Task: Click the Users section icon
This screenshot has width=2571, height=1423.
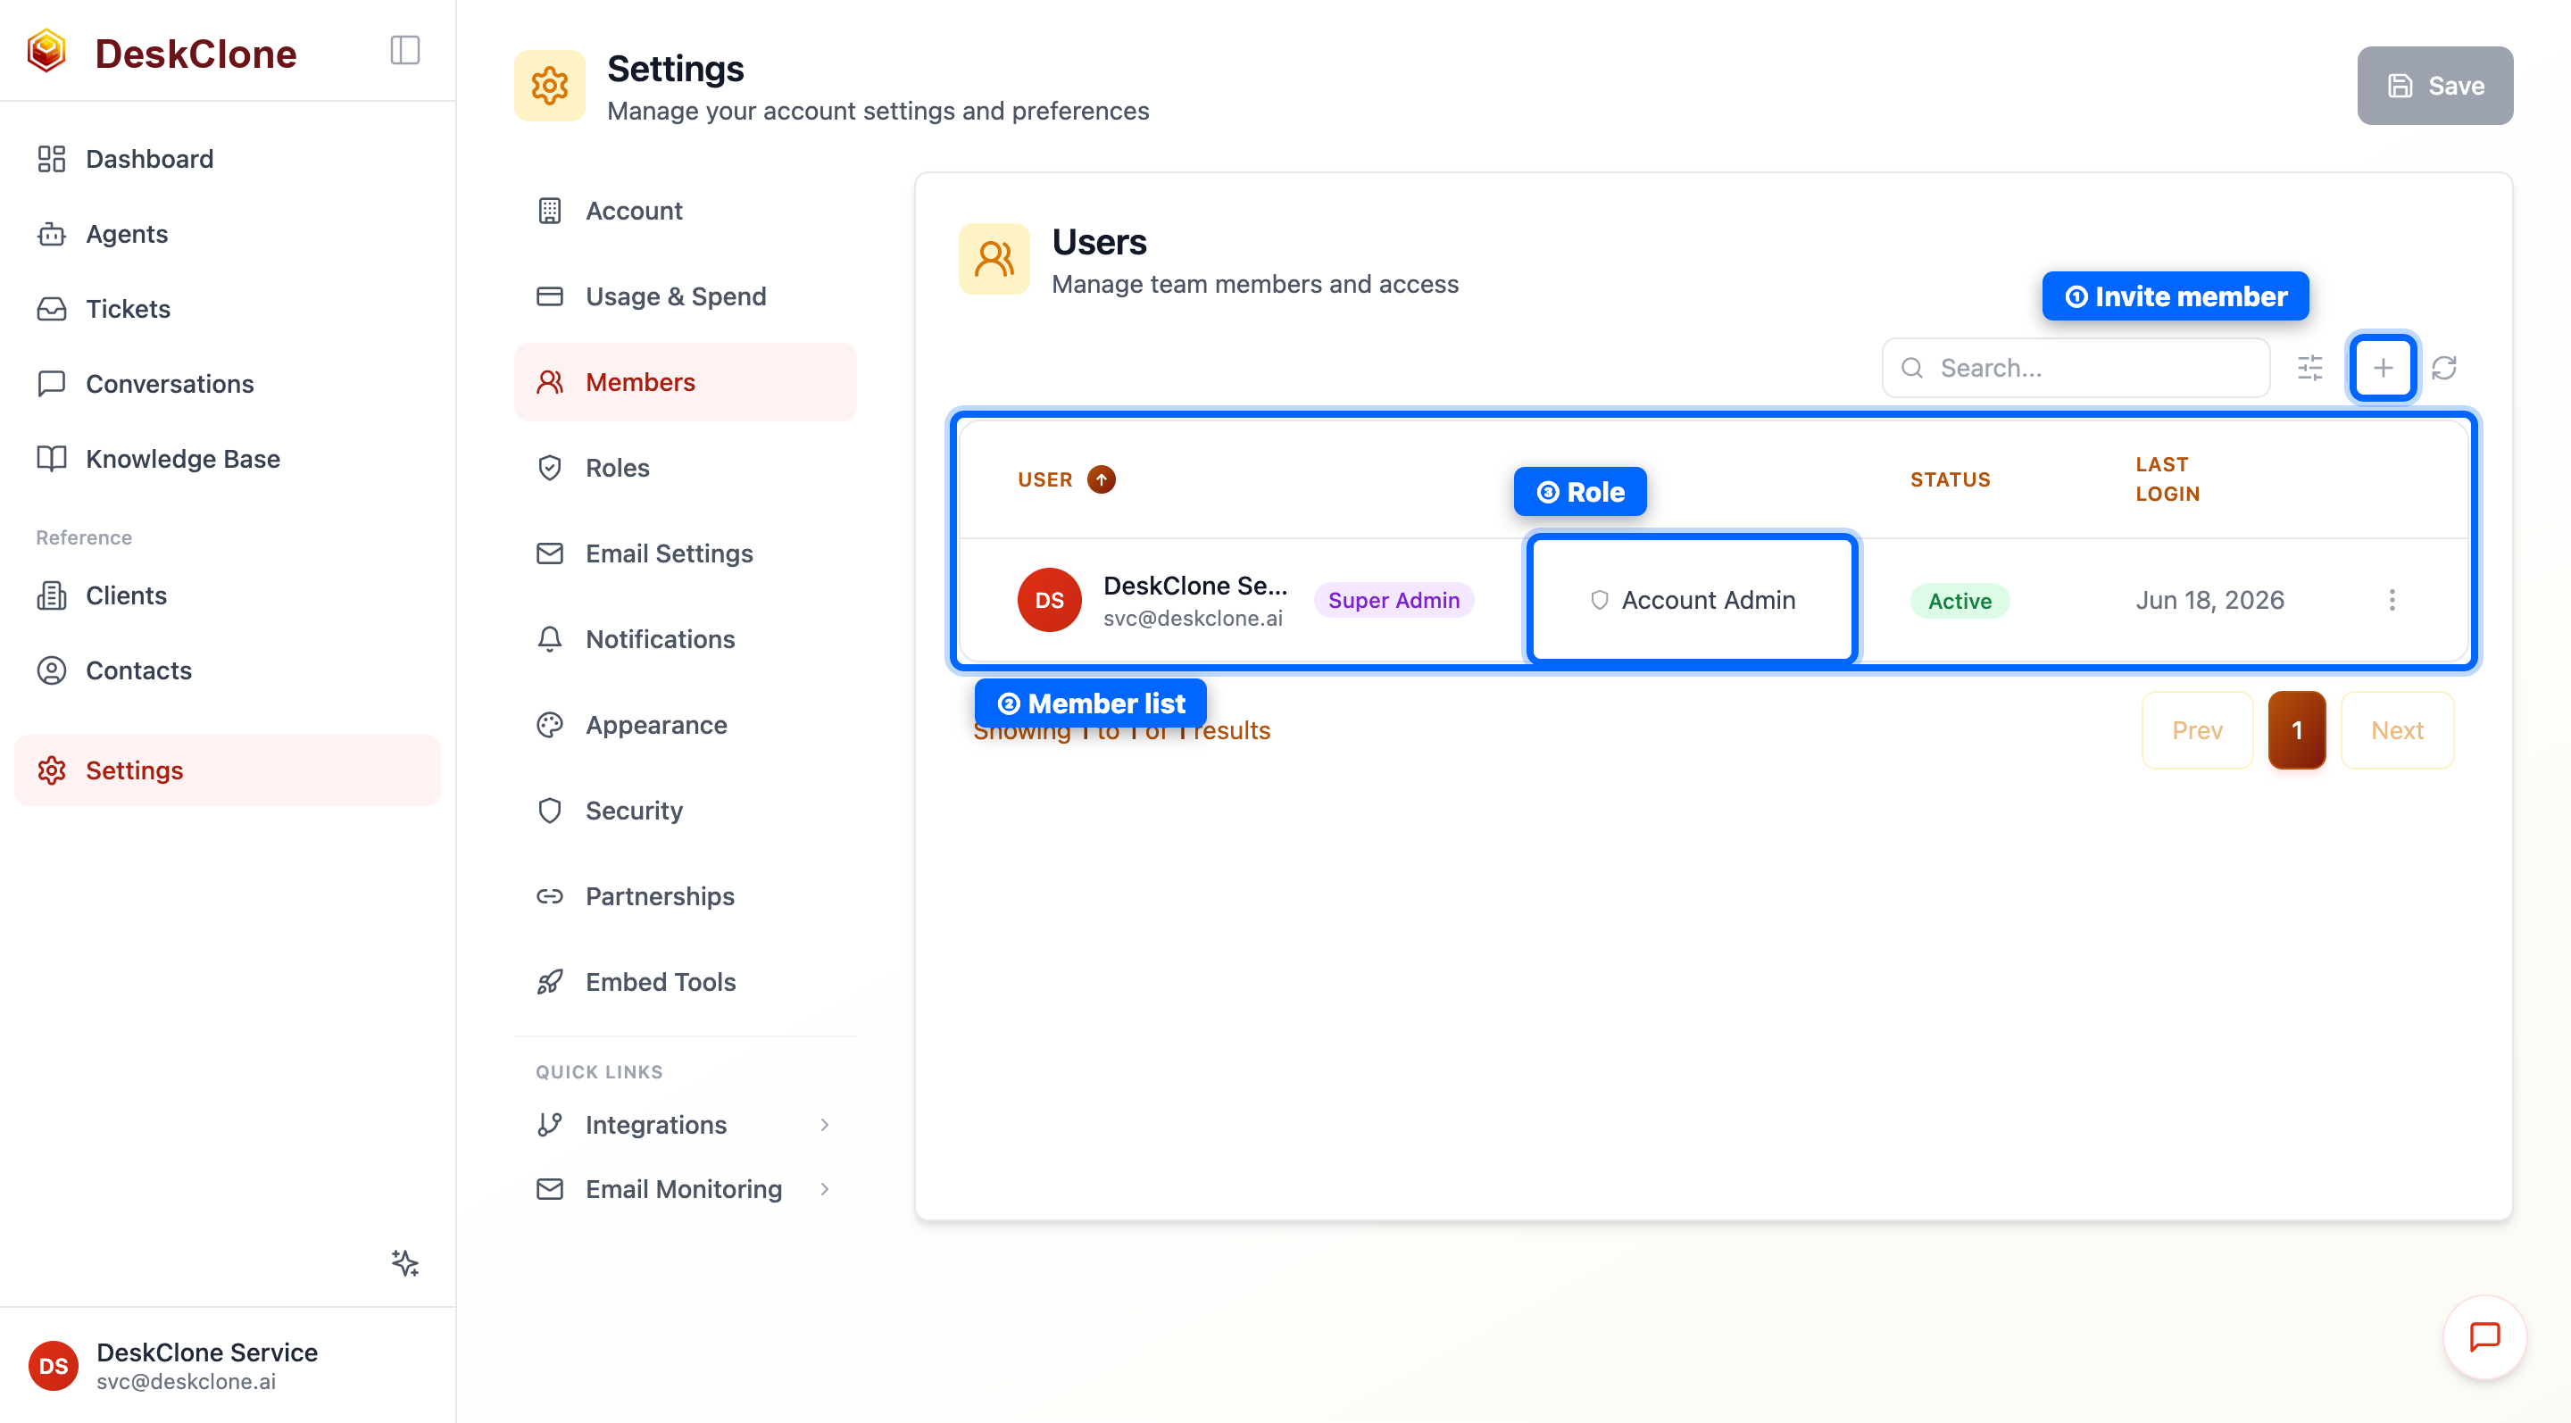Action: click(x=994, y=259)
